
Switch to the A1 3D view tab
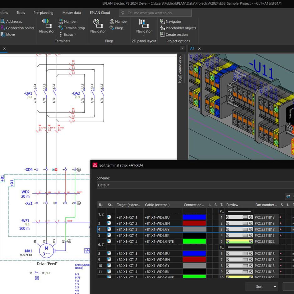click(192, 48)
